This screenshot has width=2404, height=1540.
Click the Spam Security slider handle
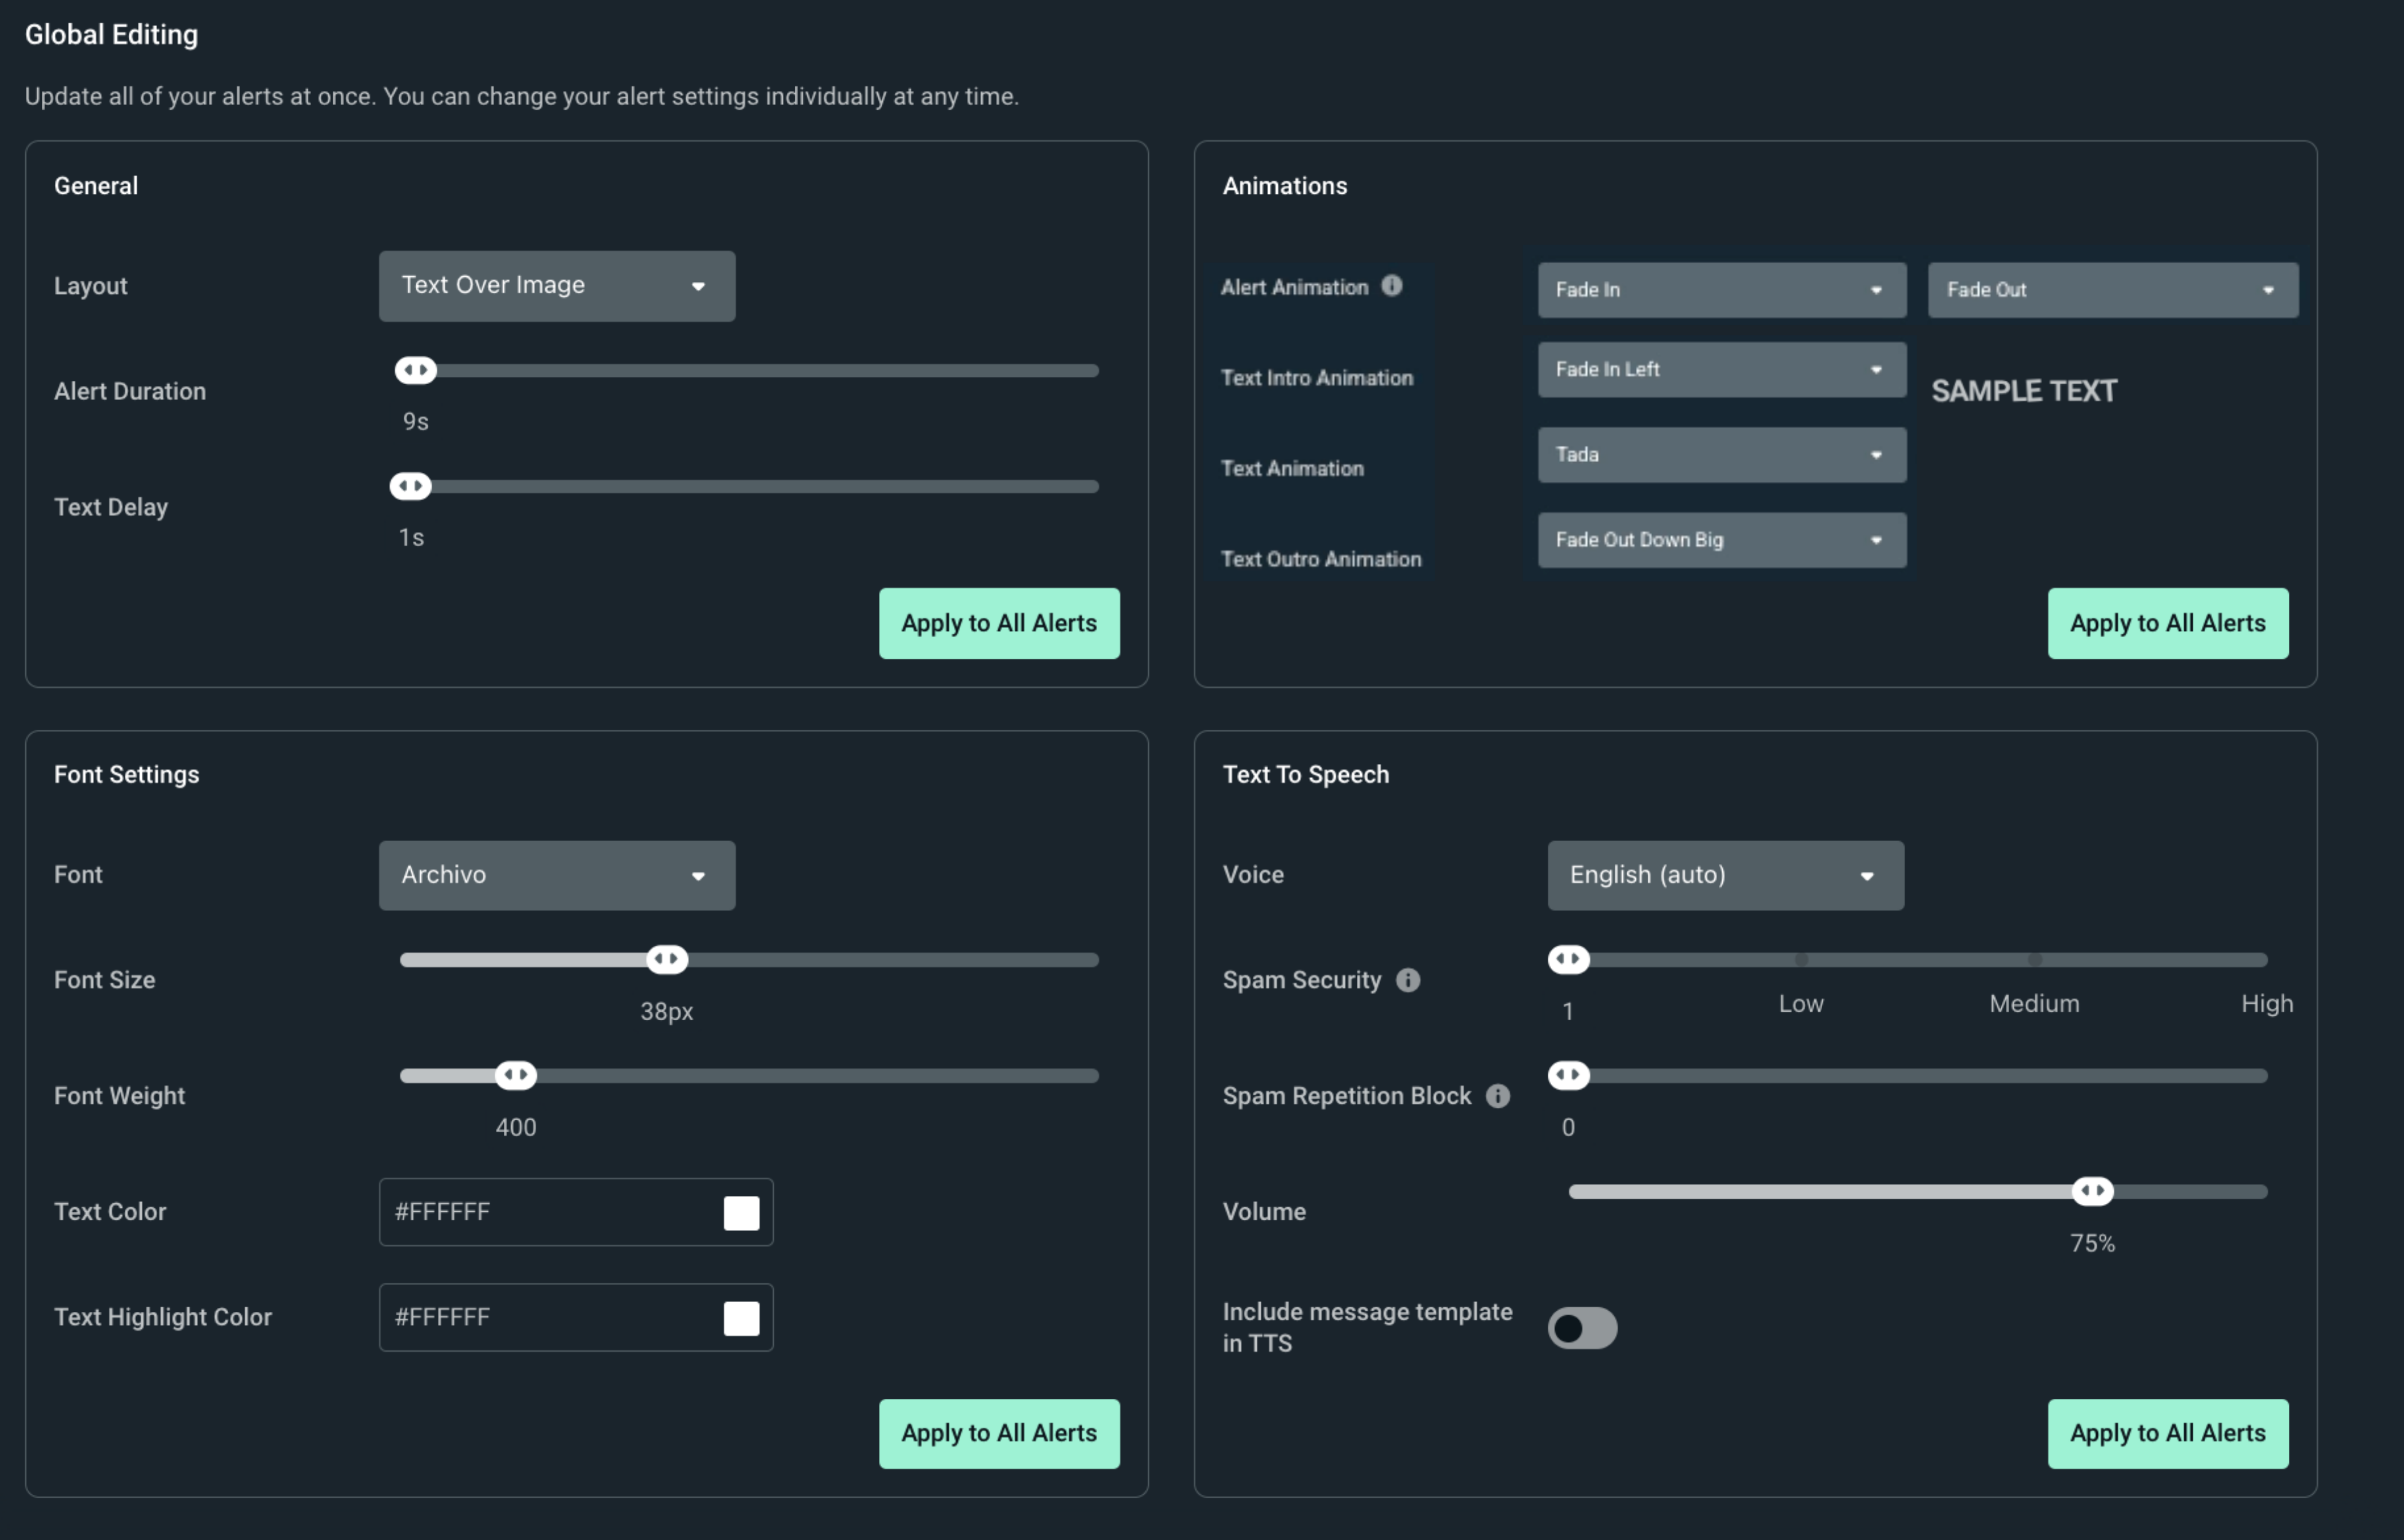tap(1569, 960)
